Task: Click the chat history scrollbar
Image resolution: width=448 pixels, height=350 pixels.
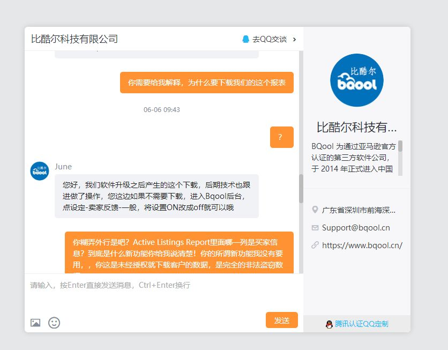Action: (301, 189)
